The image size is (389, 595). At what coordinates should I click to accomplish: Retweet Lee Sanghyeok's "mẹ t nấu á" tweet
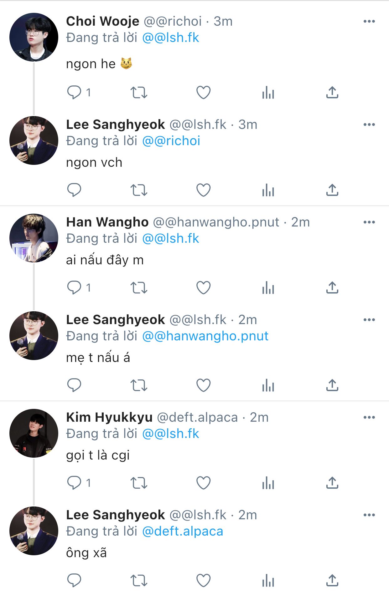tap(139, 385)
